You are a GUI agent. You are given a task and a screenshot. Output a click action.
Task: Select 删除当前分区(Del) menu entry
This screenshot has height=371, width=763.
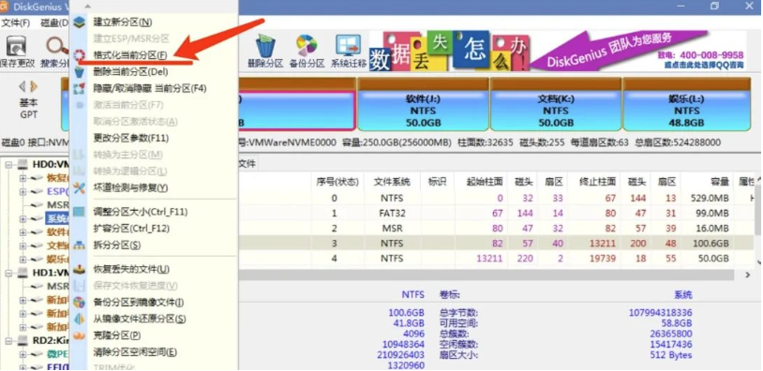point(130,72)
